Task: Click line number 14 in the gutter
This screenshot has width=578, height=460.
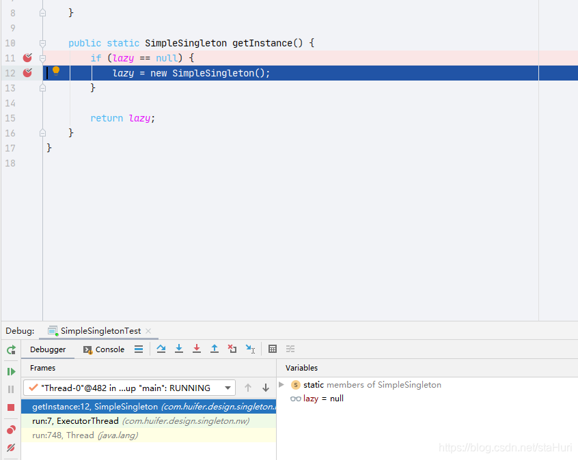Action: (10, 103)
